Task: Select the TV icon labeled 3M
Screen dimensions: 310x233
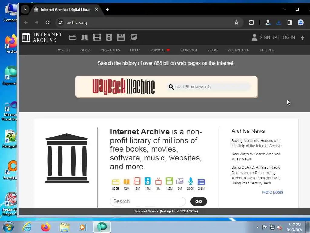Action: [158, 181]
